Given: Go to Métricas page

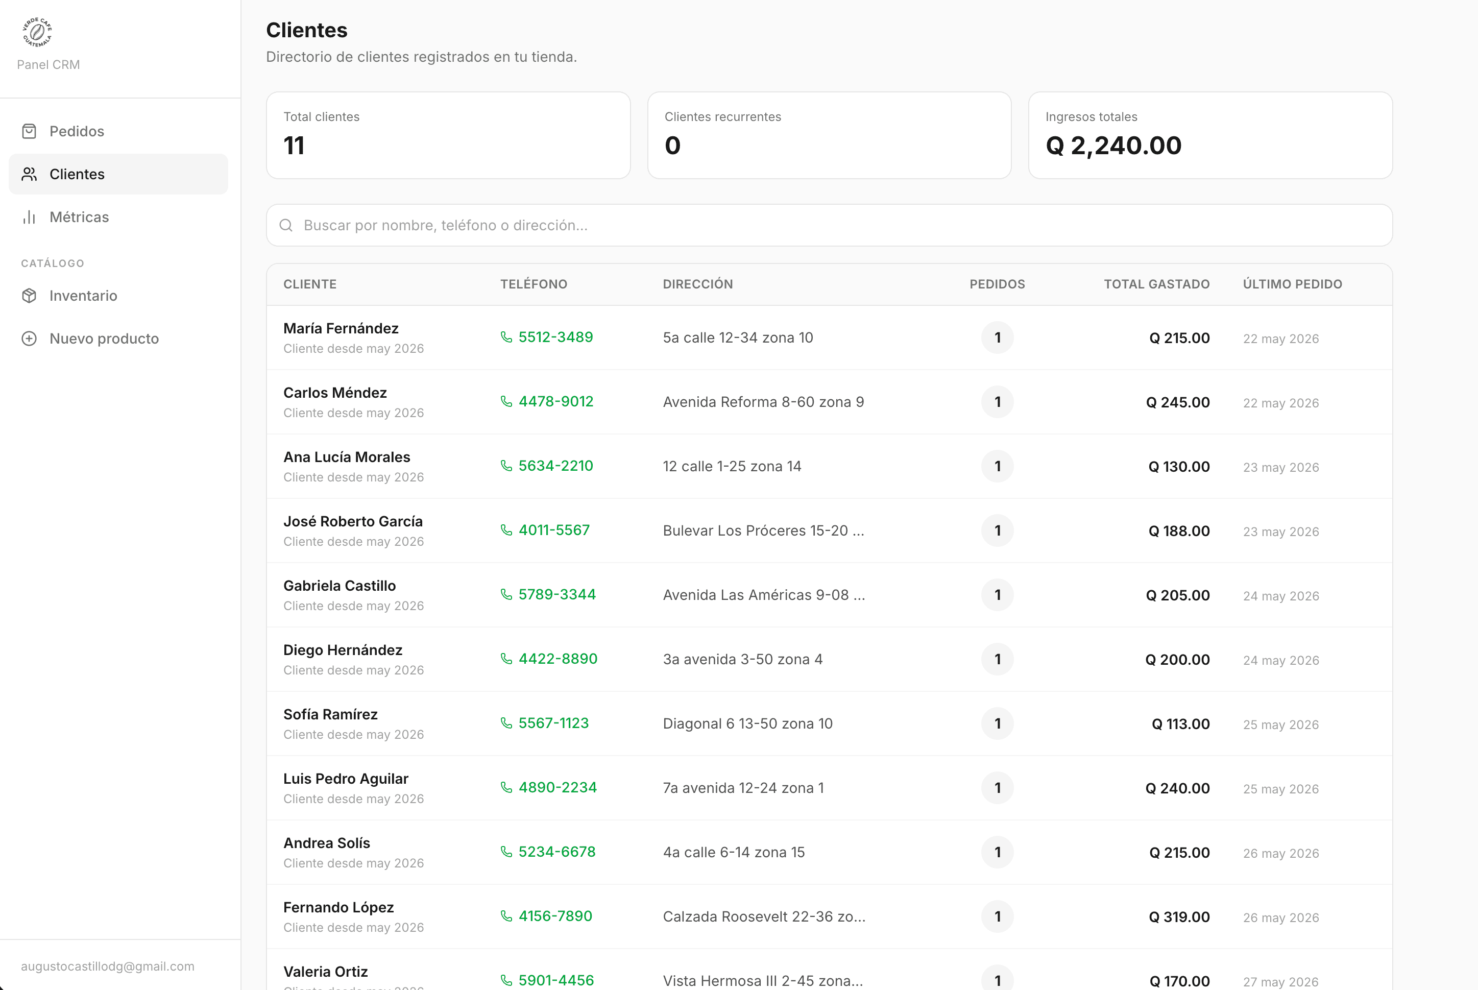Looking at the screenshot, I should (118, 217).
